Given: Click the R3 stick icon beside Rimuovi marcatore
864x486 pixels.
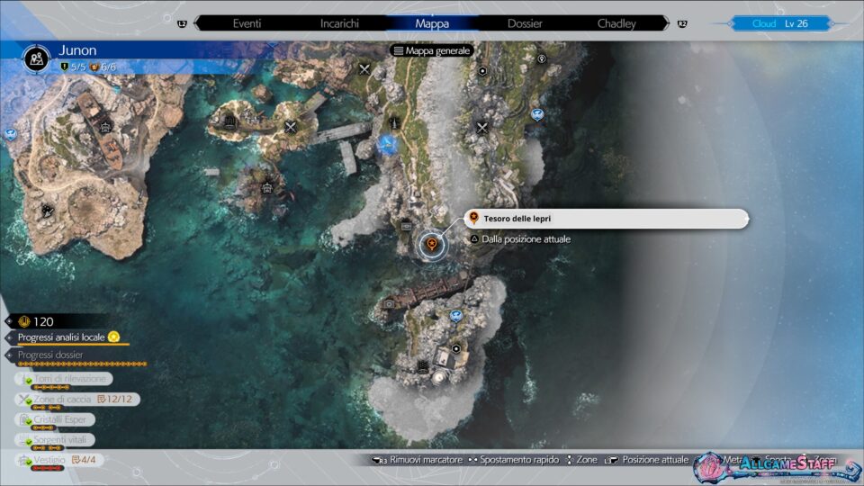Looking at the screenshot, I should [x=380, y=460].
